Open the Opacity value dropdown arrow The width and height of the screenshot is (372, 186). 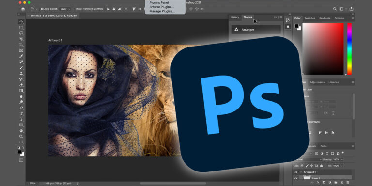[342, 160]
